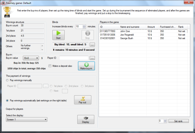Sort by Name and surname column header
Screen dimensions: 195x133
(133, 27)
